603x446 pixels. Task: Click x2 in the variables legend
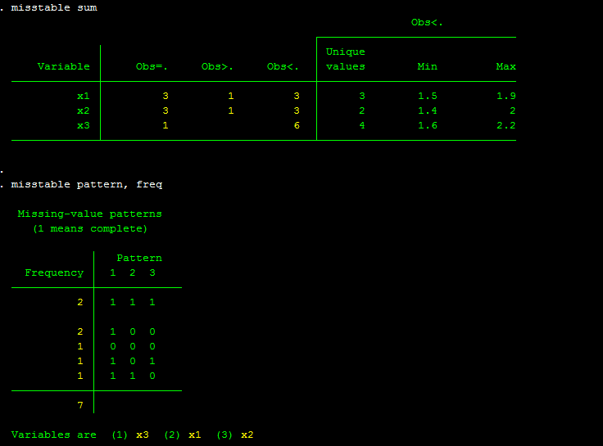(247, 435)
